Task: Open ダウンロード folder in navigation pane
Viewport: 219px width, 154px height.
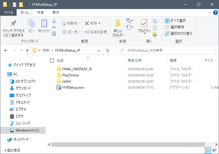Action: click(20, 88)
